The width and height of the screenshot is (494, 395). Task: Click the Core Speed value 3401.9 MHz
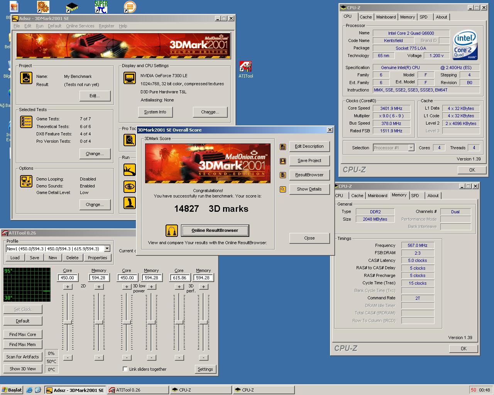(391, 108)
